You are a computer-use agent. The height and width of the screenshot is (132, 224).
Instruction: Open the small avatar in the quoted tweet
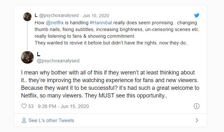tap(27, 17)
